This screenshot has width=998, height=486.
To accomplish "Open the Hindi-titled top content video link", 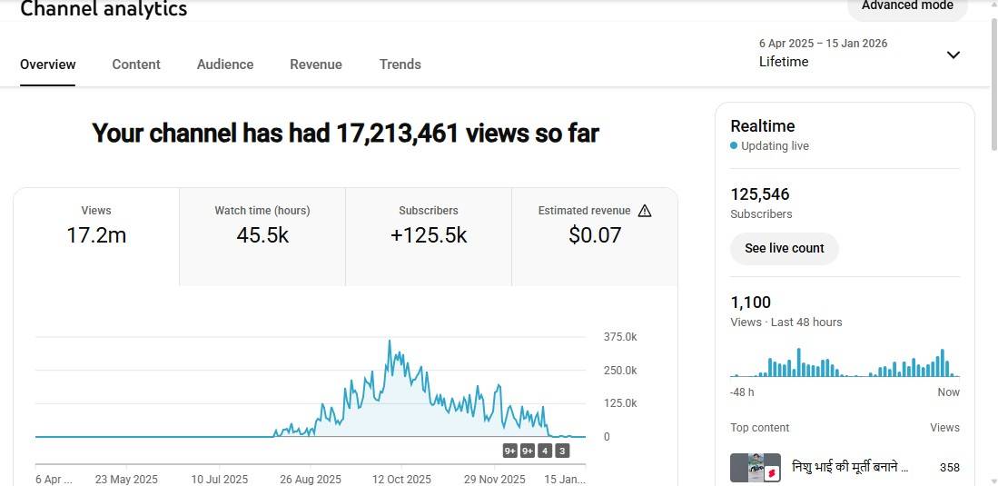I will coord(849,467).
